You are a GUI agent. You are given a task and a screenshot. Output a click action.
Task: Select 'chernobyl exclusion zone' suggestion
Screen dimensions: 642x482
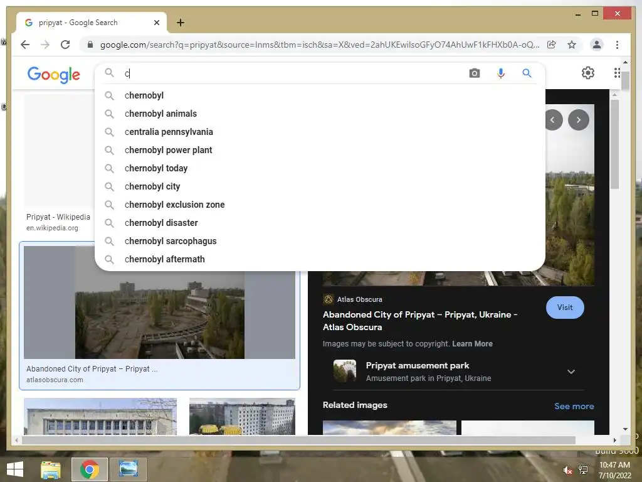[x=320, y=205]
